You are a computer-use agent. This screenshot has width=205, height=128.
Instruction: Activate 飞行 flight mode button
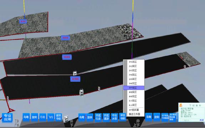51,117
